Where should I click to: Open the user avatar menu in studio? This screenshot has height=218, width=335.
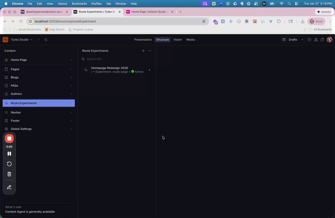click(x=330, y=40)
